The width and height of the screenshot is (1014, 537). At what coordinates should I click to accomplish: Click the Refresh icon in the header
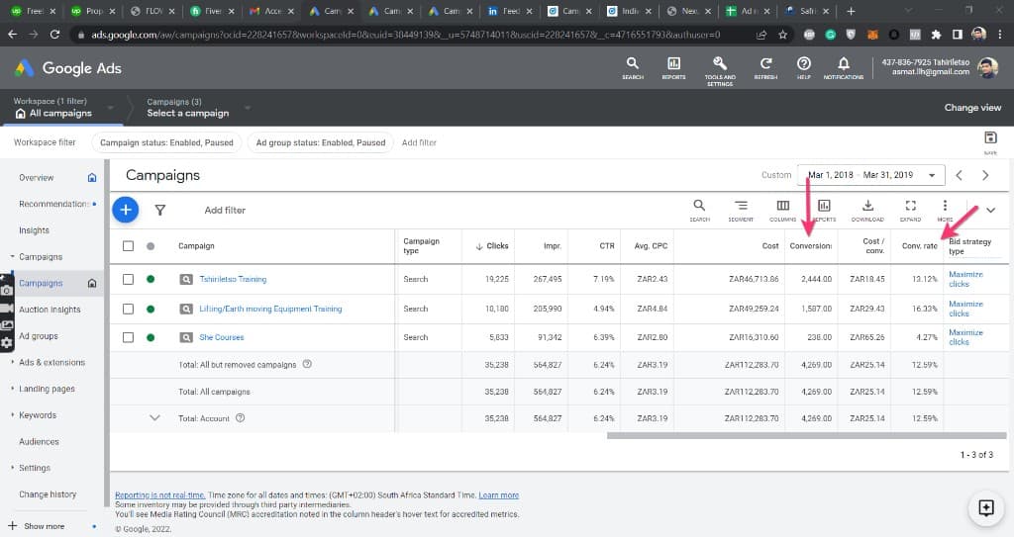tap(765, 67)
